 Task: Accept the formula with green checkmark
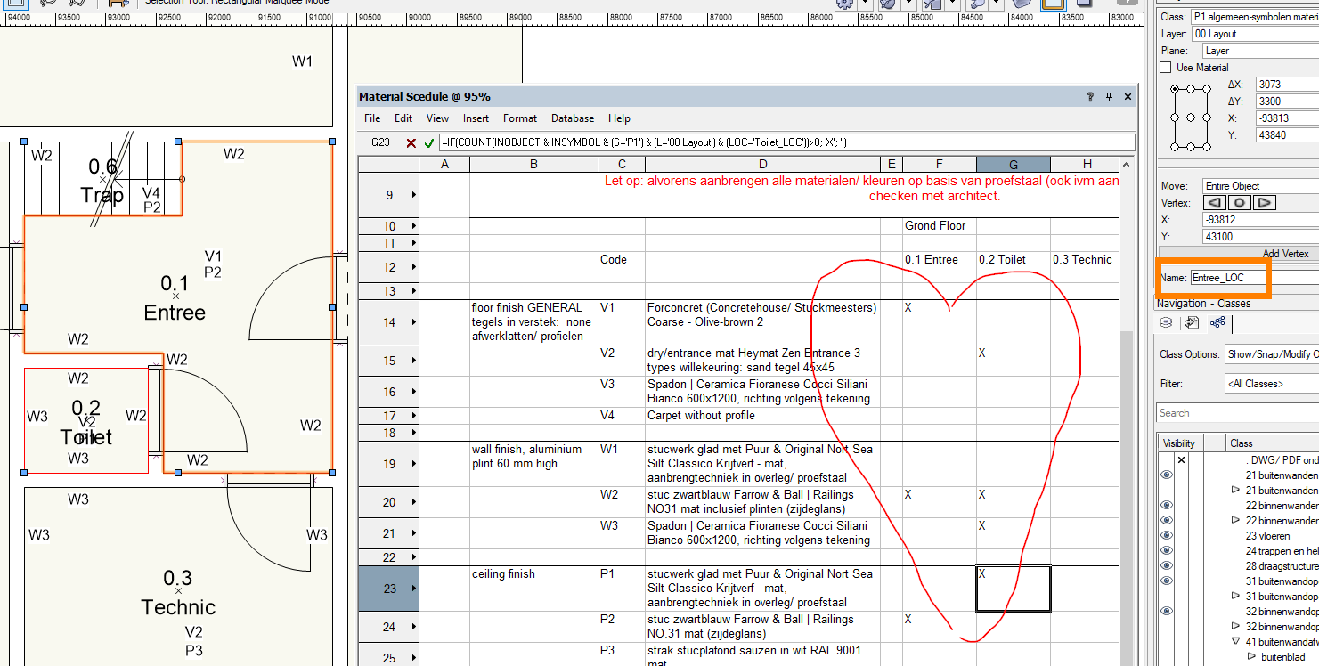point(429,142)
